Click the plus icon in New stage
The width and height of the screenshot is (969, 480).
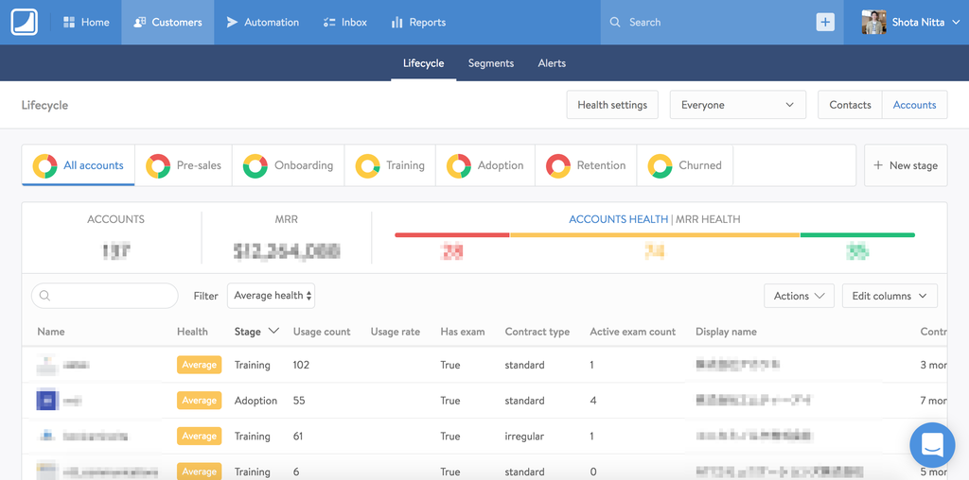(877, 165)
